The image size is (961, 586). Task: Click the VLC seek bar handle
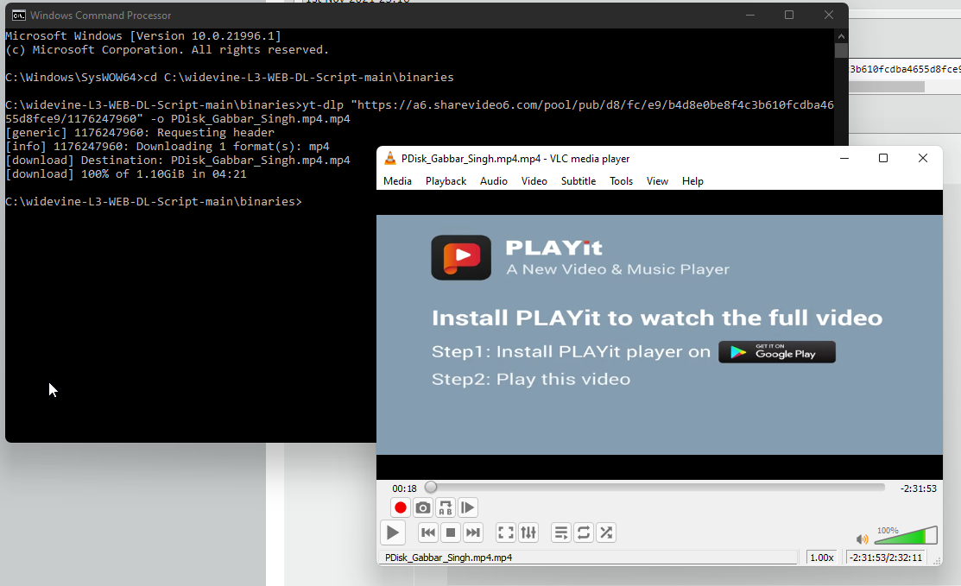[x=431, y=488]
